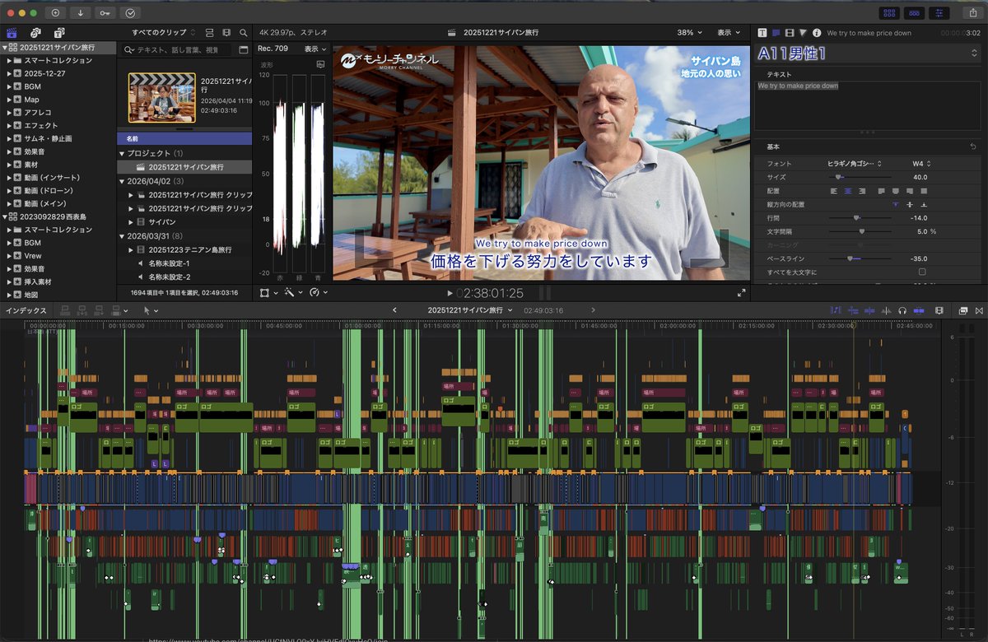
Task: Click the browser search magnifier icon
Action: click(244, 32)
